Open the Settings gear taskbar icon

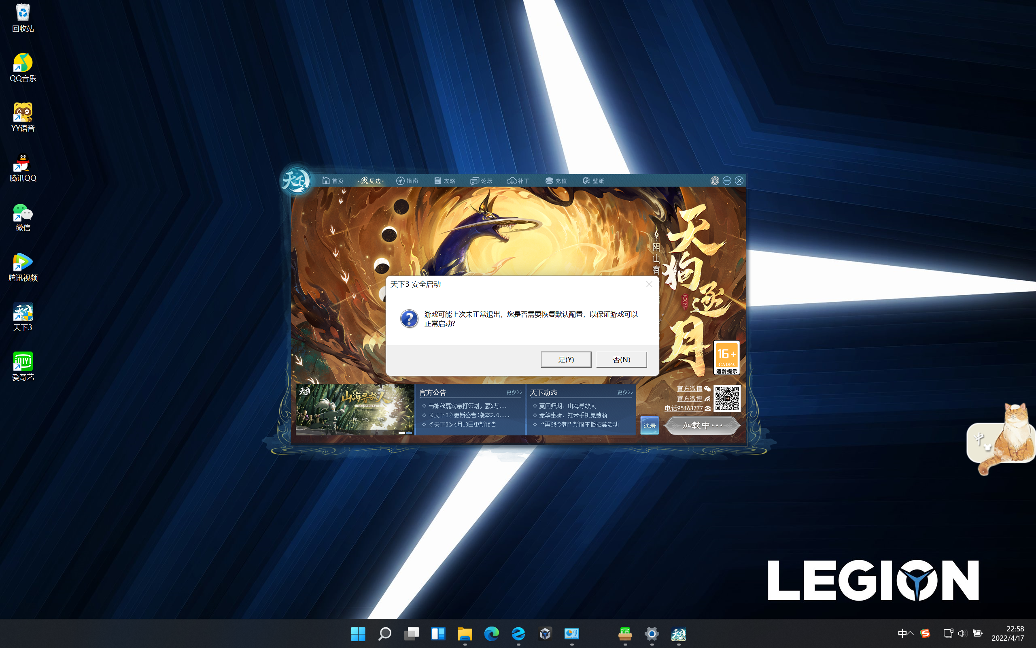(652, 633)
